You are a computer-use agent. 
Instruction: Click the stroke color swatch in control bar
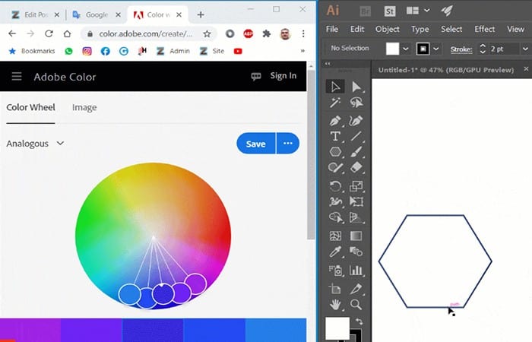coord(423,49)
